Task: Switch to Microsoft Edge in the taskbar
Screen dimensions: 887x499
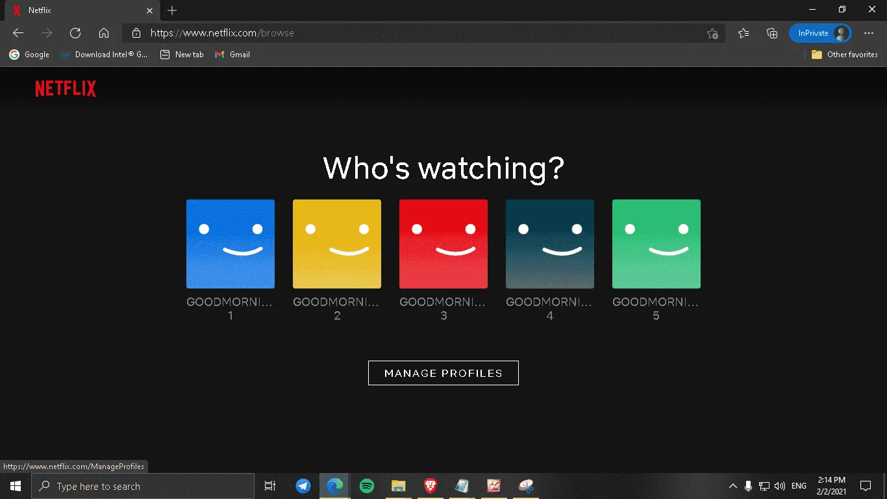Action: (335, 486)
